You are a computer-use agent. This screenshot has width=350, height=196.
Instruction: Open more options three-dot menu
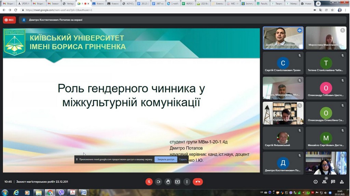click(x=187, y=182)
